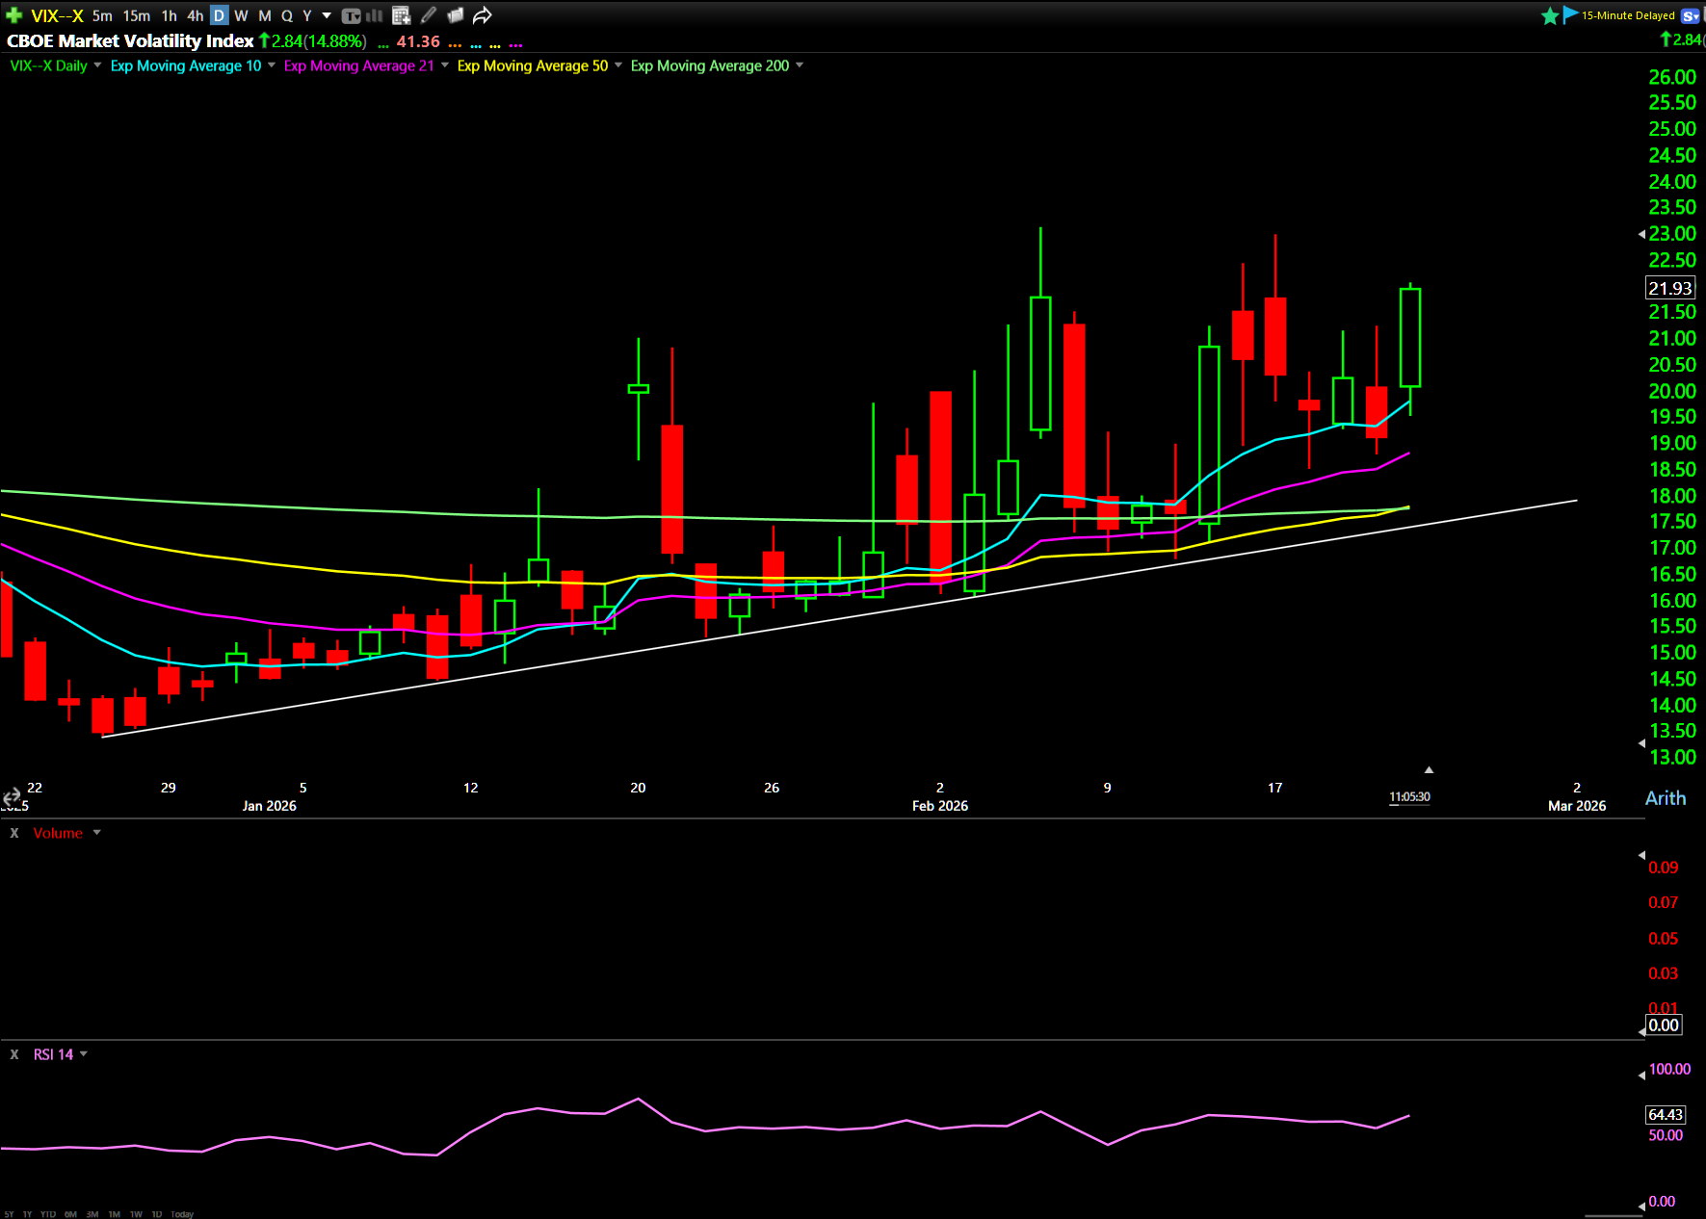The height and width of the screenshot is (1219, 1706).
Task: Click the bar chart style icon
Action: click(375, 15)
